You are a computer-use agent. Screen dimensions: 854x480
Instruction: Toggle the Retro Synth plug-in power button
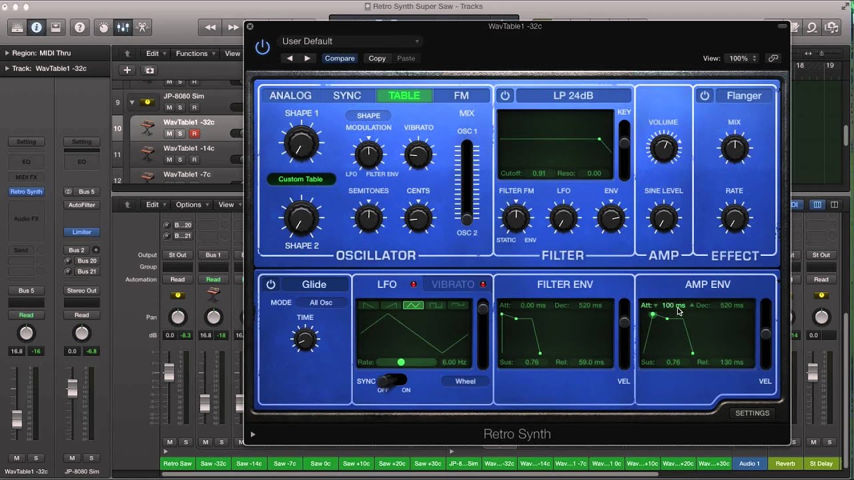pos(263,47)
